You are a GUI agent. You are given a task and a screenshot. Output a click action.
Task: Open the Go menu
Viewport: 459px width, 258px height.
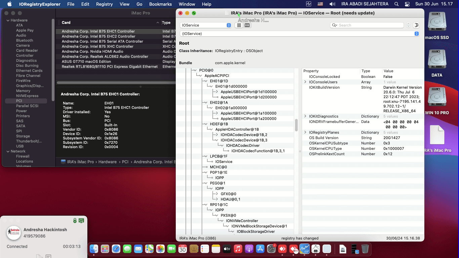(139, 4)
